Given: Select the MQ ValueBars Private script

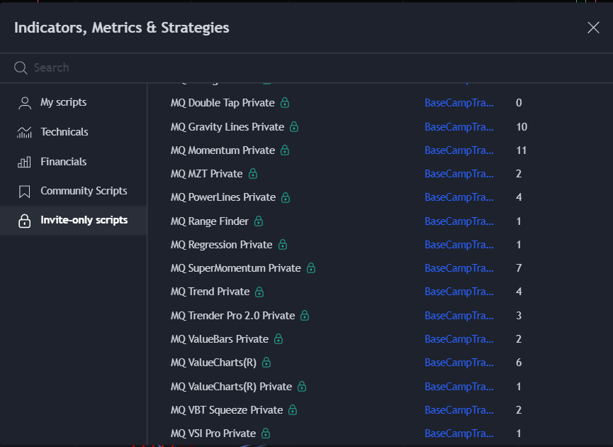Looking at the screenshot, I should point(220,339).
